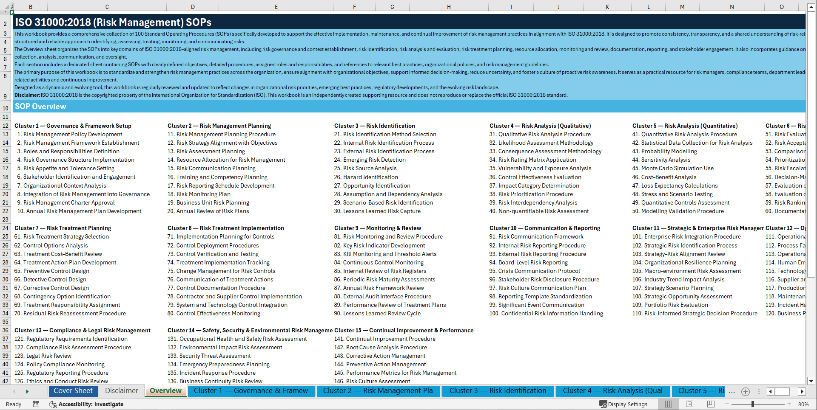Click the zoom slider handle
Screen dimensions: 817x410
753,404
